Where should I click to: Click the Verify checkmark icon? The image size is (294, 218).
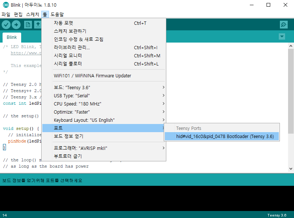click(6, 25)
